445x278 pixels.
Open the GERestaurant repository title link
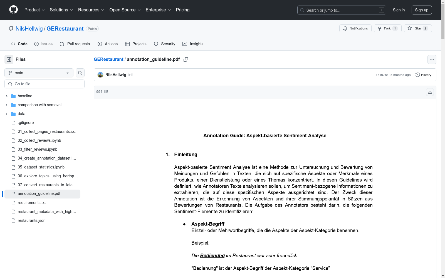65,29
